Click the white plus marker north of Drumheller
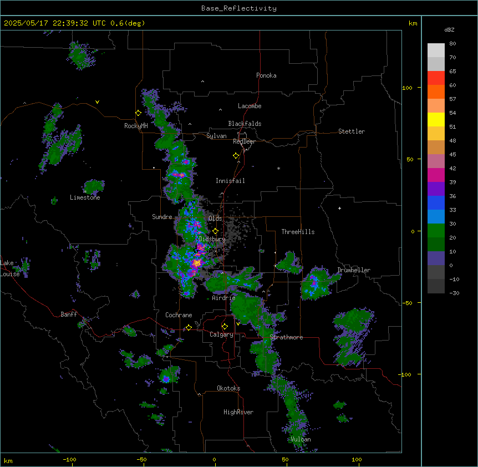 pos(339,208)
